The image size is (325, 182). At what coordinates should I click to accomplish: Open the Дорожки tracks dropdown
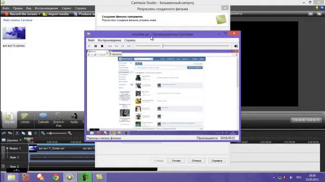point(12,140)
